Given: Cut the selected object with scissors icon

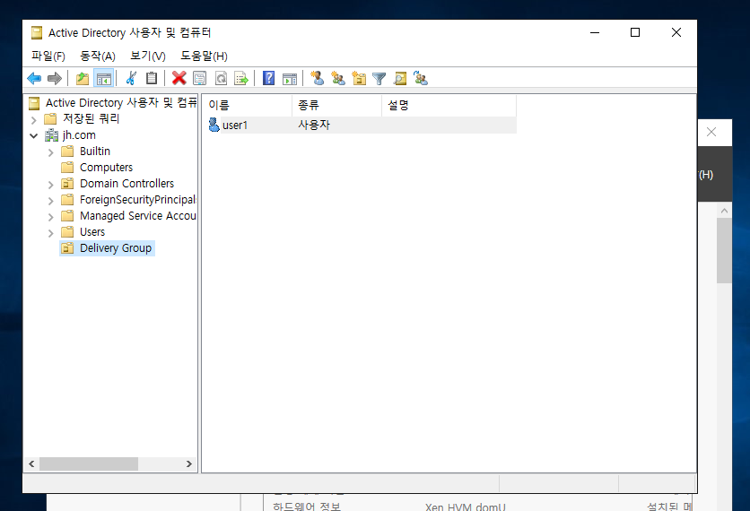Looking at the screenshot, I should (x=131, y=78).
